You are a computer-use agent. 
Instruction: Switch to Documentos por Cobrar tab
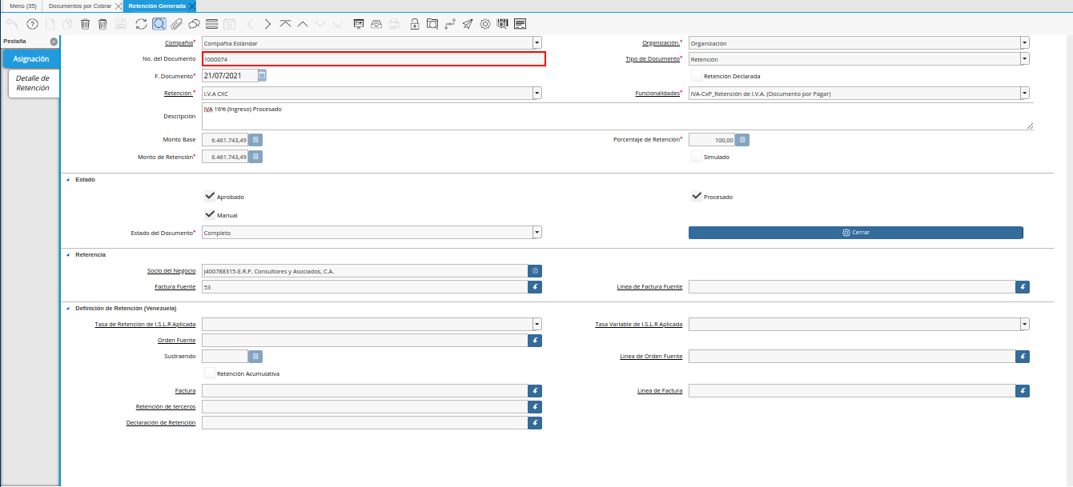coord(80,6)
